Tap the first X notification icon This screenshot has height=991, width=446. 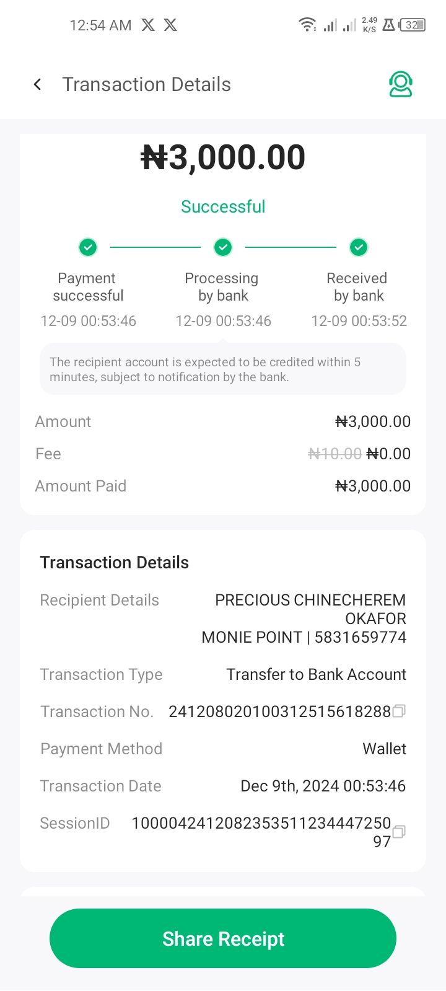tap(148, 25)
